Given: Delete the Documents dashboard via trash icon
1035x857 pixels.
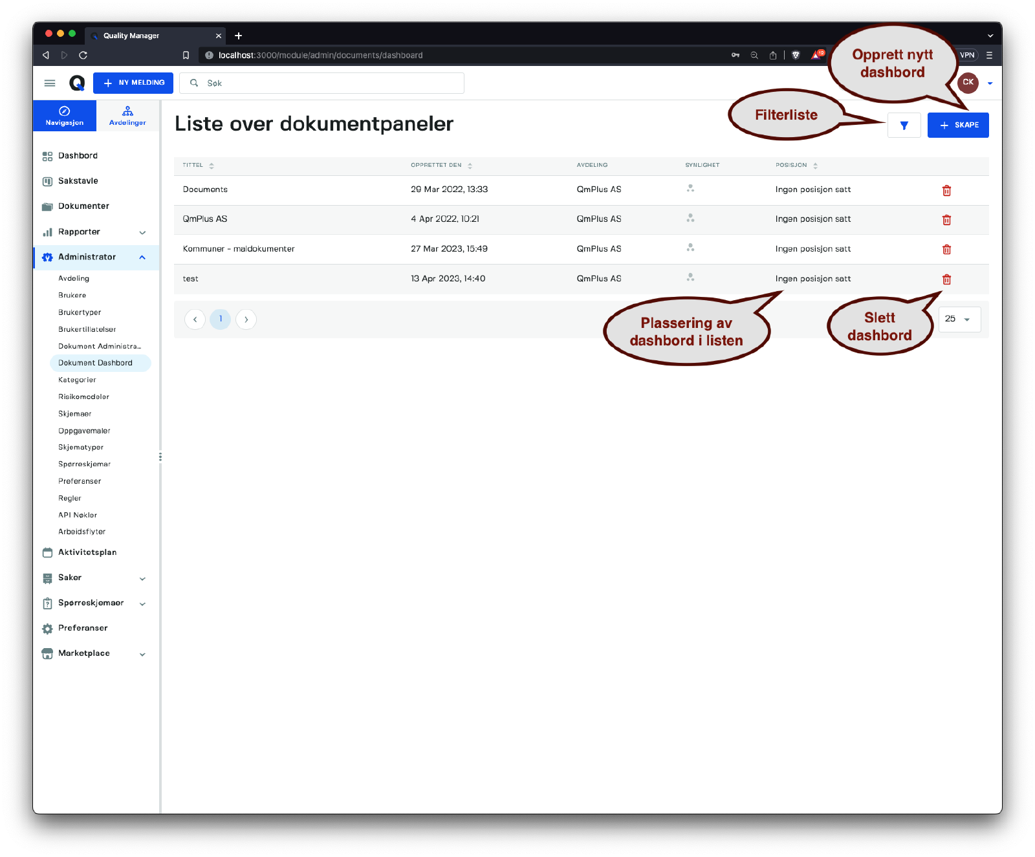Looking at the screenshot, I should coord(946,190).
